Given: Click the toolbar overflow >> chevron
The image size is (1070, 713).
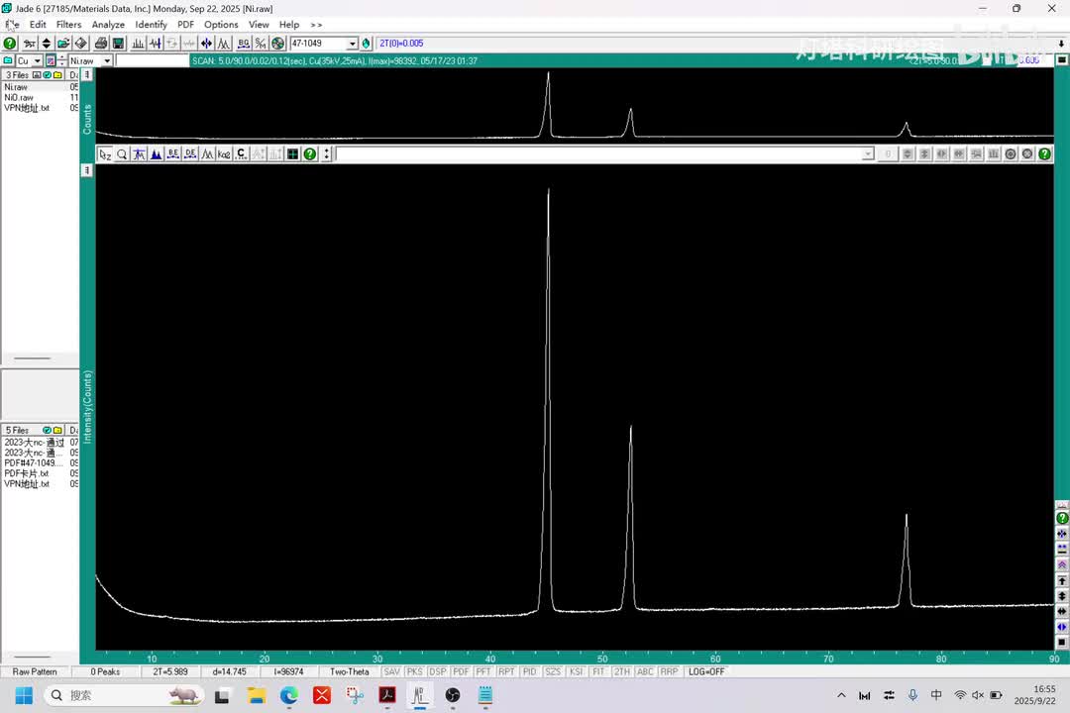Looking at the screenshot, I should click(x=316, y=25).
